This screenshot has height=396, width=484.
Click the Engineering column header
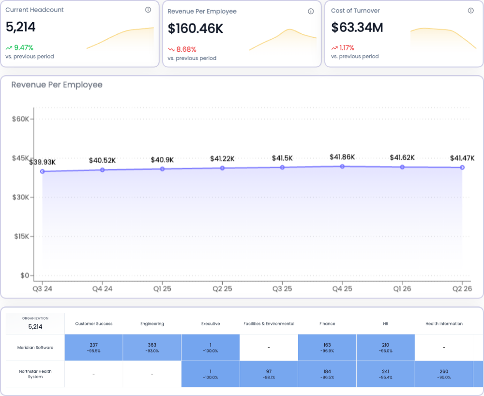152,324
